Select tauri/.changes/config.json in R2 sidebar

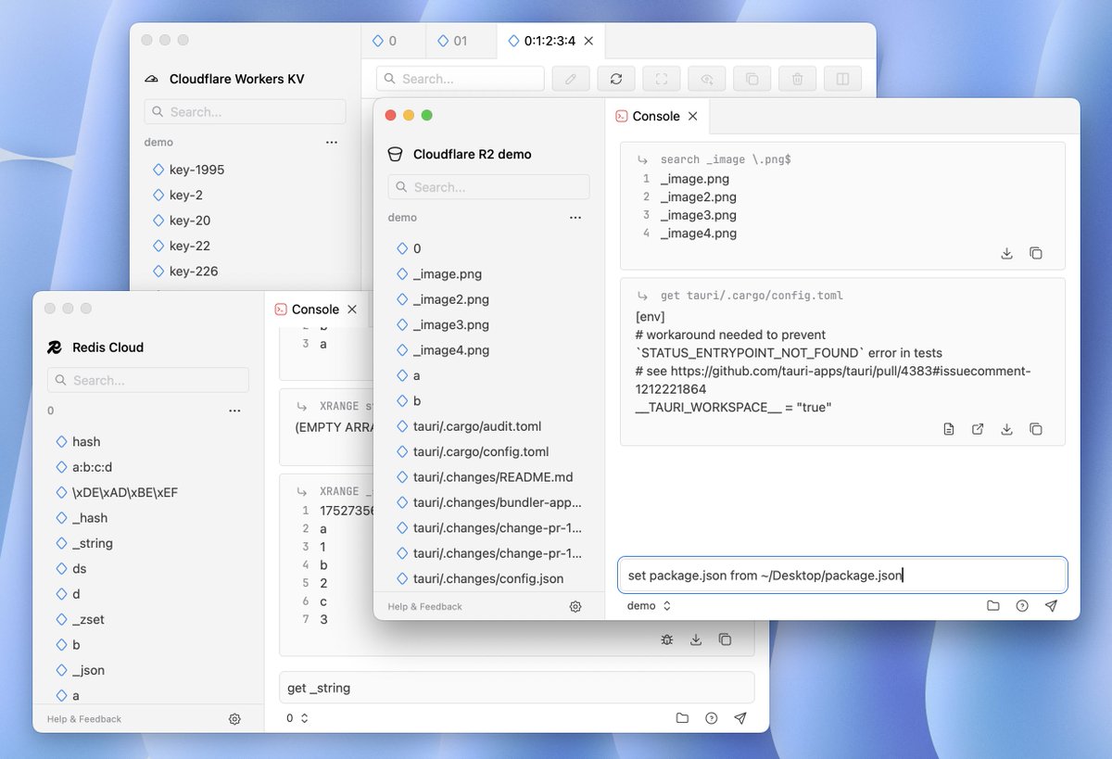tap(488, 578)
